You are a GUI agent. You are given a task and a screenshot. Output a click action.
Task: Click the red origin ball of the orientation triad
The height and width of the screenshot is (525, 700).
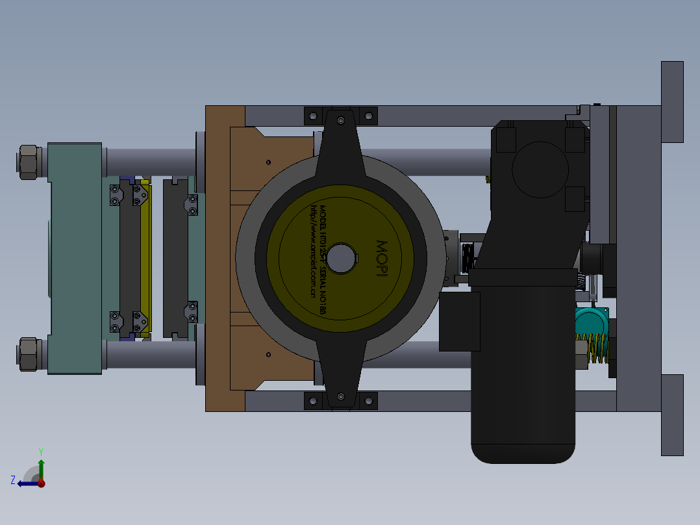[42, 483]
